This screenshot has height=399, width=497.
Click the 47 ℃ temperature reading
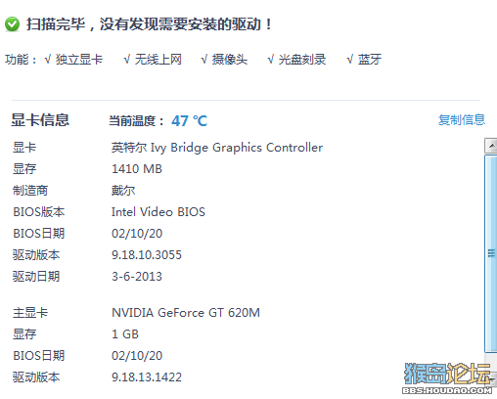point(190,121)
